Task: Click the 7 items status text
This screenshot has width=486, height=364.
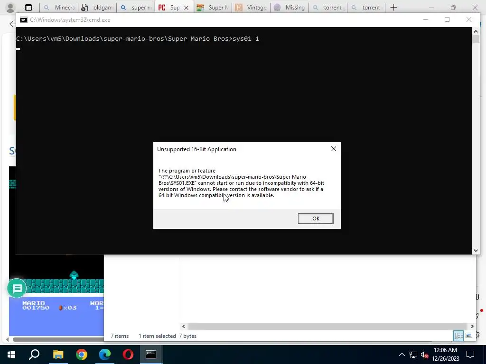Action: click(120, 336)
